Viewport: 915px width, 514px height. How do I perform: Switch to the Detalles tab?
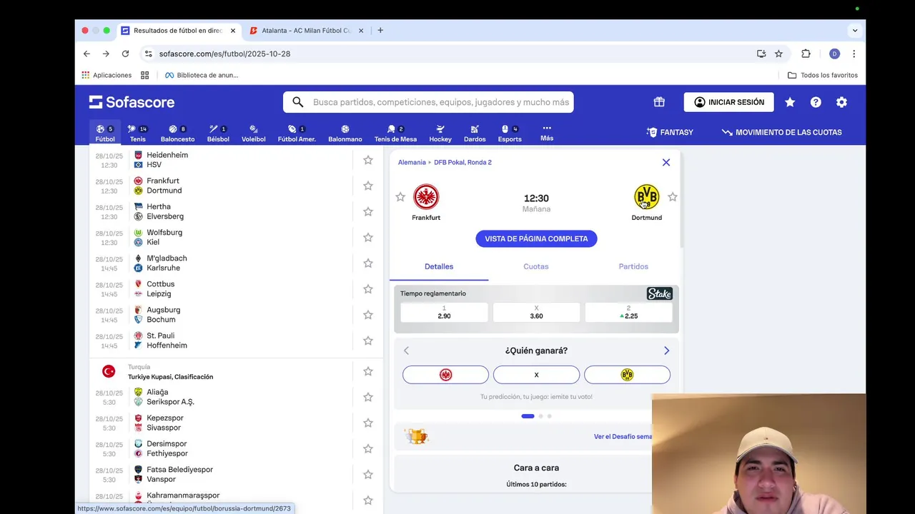click(439, 266)
